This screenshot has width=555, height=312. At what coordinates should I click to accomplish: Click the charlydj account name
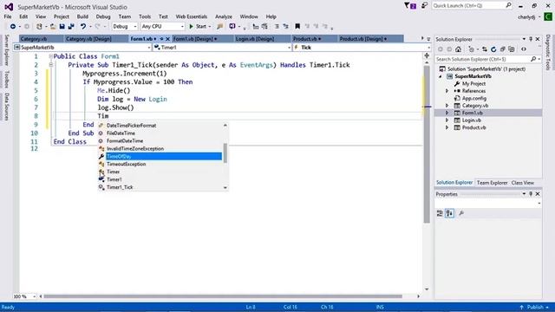[x=526, y=17]
